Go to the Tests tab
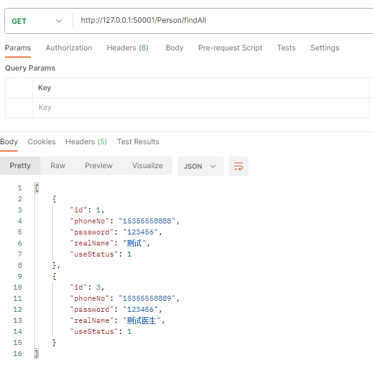Viewport: 373px width, 367px height. click(286, 48)
